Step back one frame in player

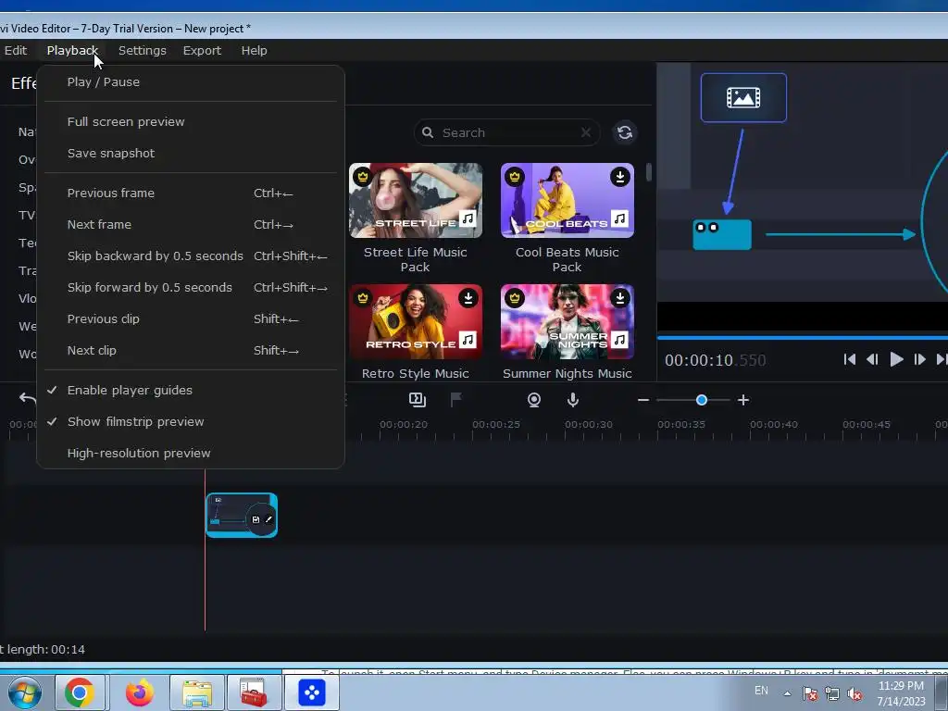click(872, 360)
